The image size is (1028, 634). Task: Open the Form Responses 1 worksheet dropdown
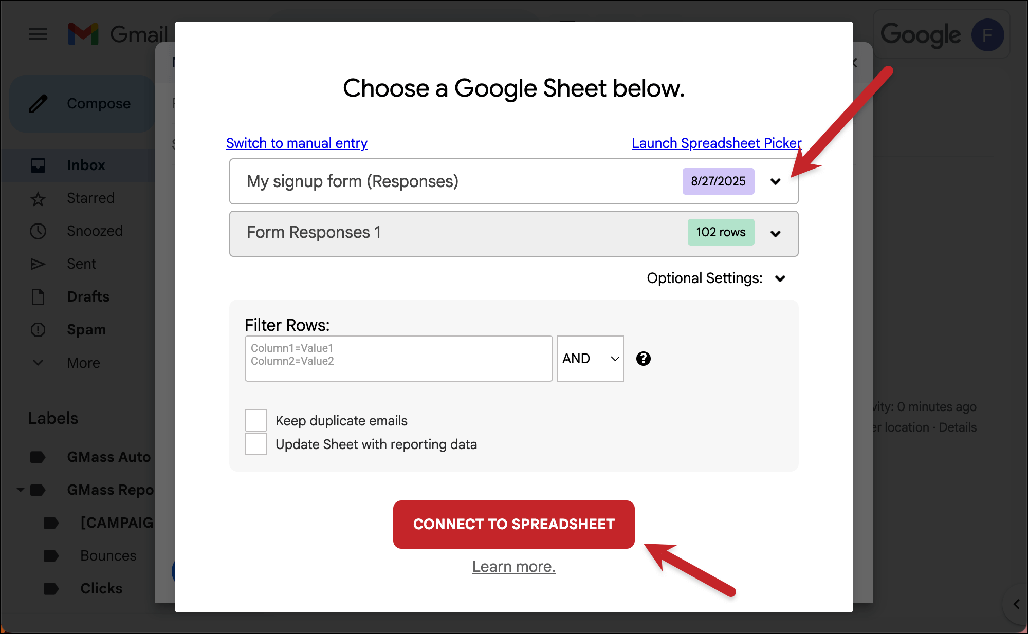776,234
